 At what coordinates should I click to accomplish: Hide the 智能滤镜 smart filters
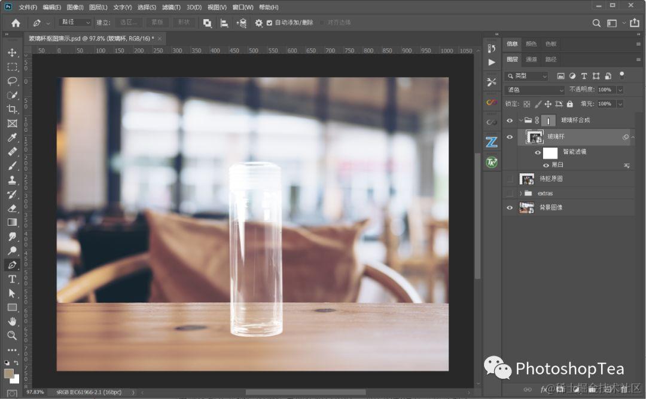538,152
